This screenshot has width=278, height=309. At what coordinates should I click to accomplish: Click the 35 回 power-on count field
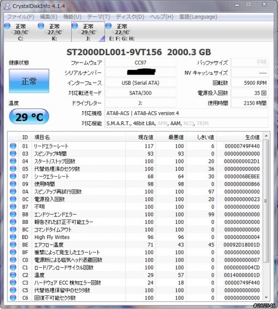pyautogui.click(x=250, y=93)
